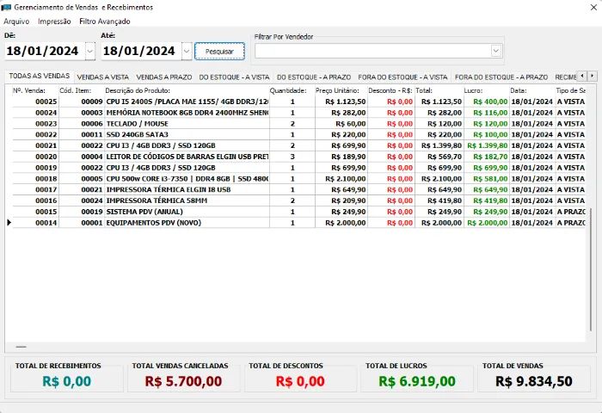Select LEITOR DE CÓDIGOS DE BARRAS row
The image size is (602, 413).
(x=298, y=157)
